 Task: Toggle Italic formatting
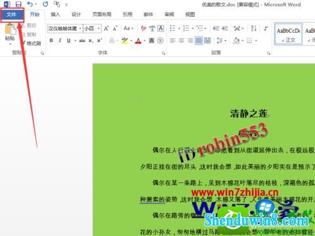tap(60, 40)
